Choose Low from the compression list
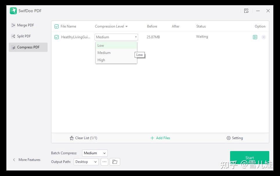Image resolution: width=280 pixels, height=176 pixels. [116, 46]
